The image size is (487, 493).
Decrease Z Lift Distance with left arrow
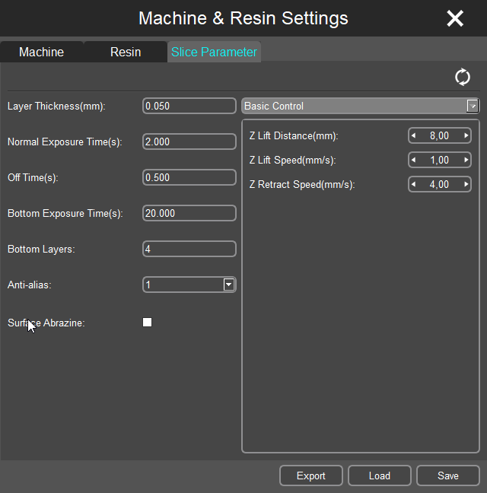click(x=413, y=136)
